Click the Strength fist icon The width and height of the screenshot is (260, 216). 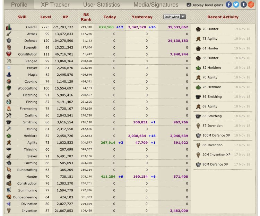click(9, 47)
